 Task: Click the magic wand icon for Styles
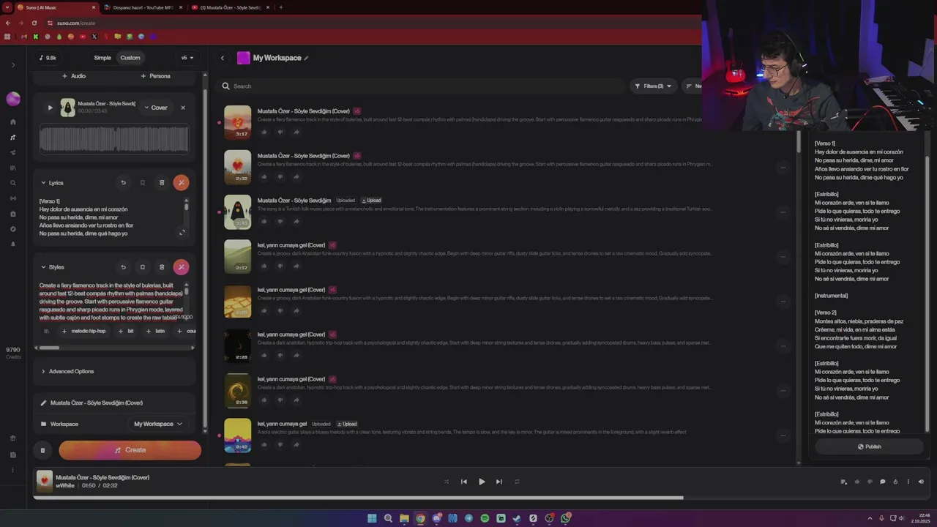pos(181,266)
